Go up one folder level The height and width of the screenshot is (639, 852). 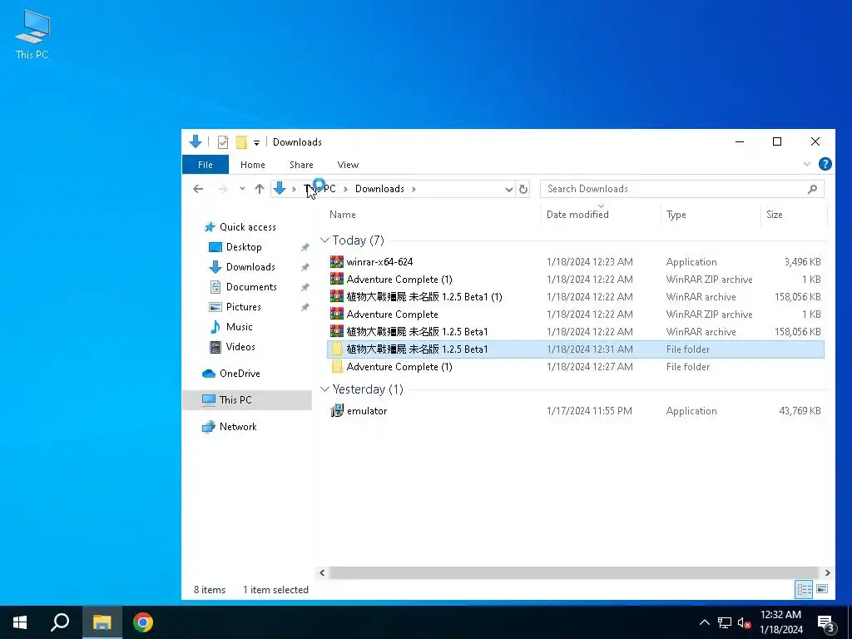[x=260, y=189]
